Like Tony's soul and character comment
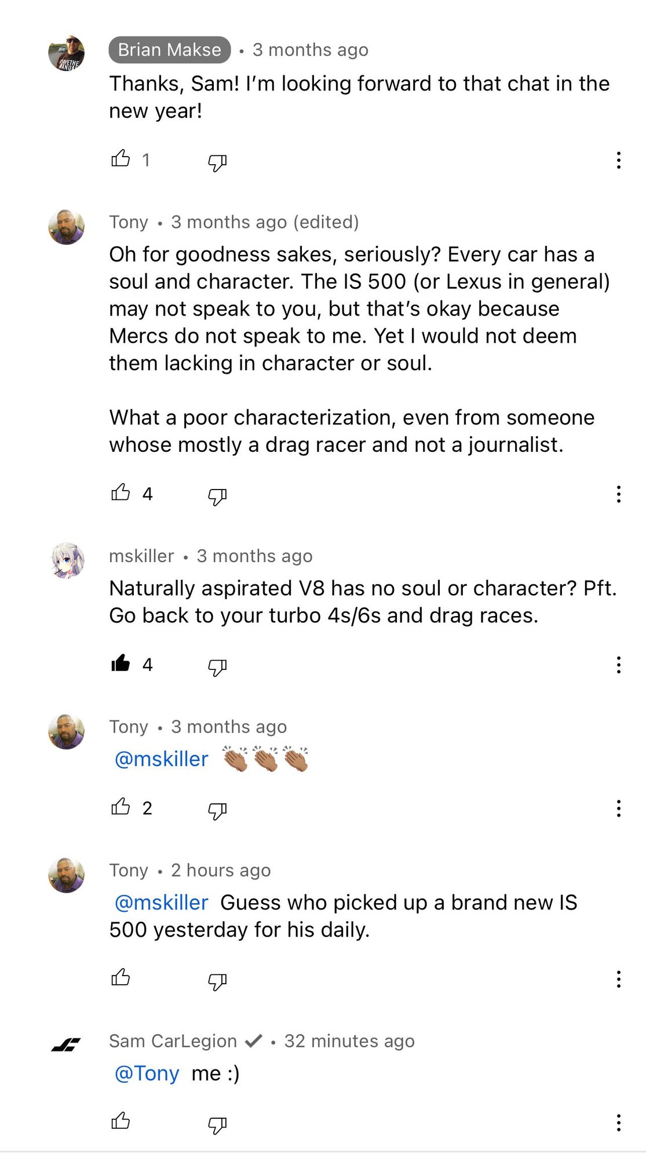 point(121,492)
